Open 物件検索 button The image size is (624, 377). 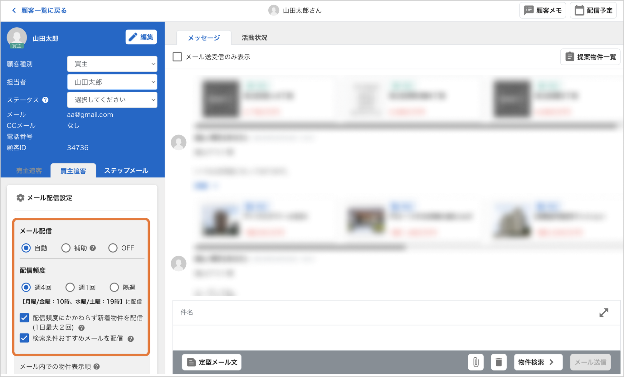(538, 362)
